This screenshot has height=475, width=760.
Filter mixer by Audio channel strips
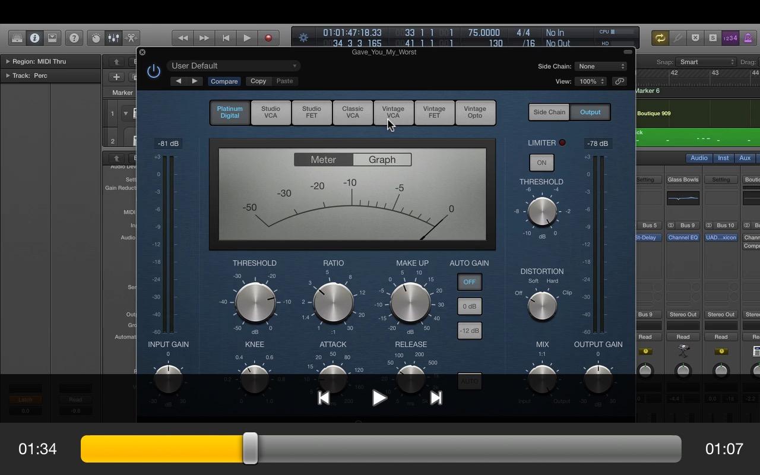(x=699, y=158)
